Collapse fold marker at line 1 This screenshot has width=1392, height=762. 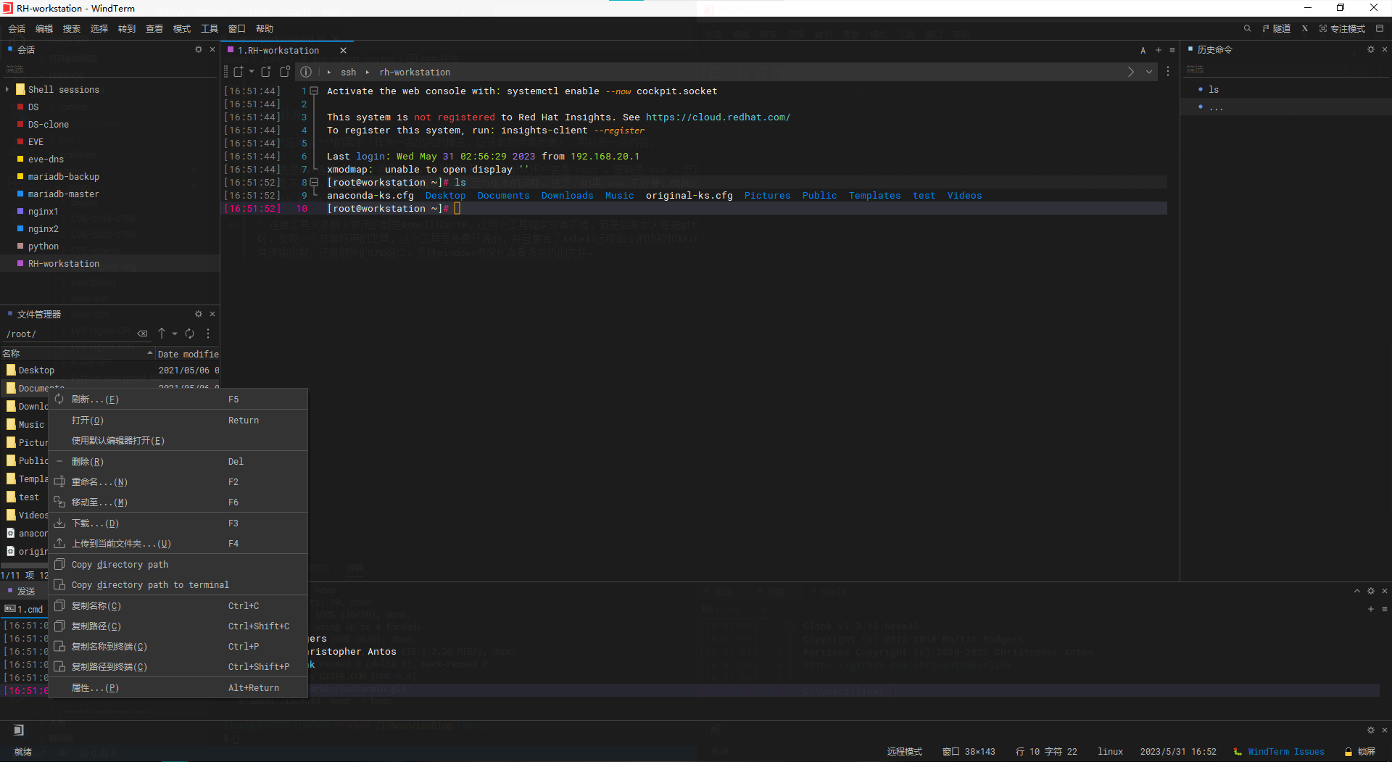(x=314, y=91)
